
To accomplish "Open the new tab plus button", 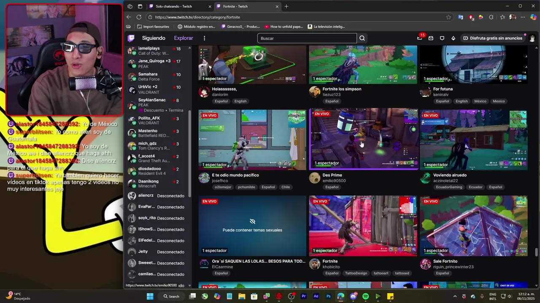I will pos(286,6).
